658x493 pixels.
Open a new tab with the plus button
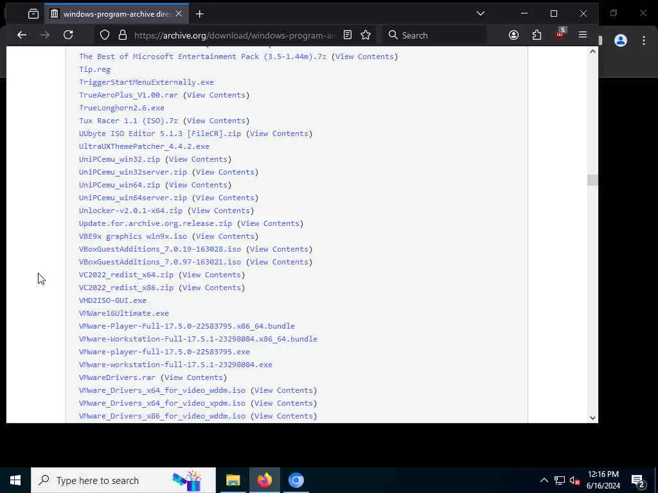click(200, 14)
